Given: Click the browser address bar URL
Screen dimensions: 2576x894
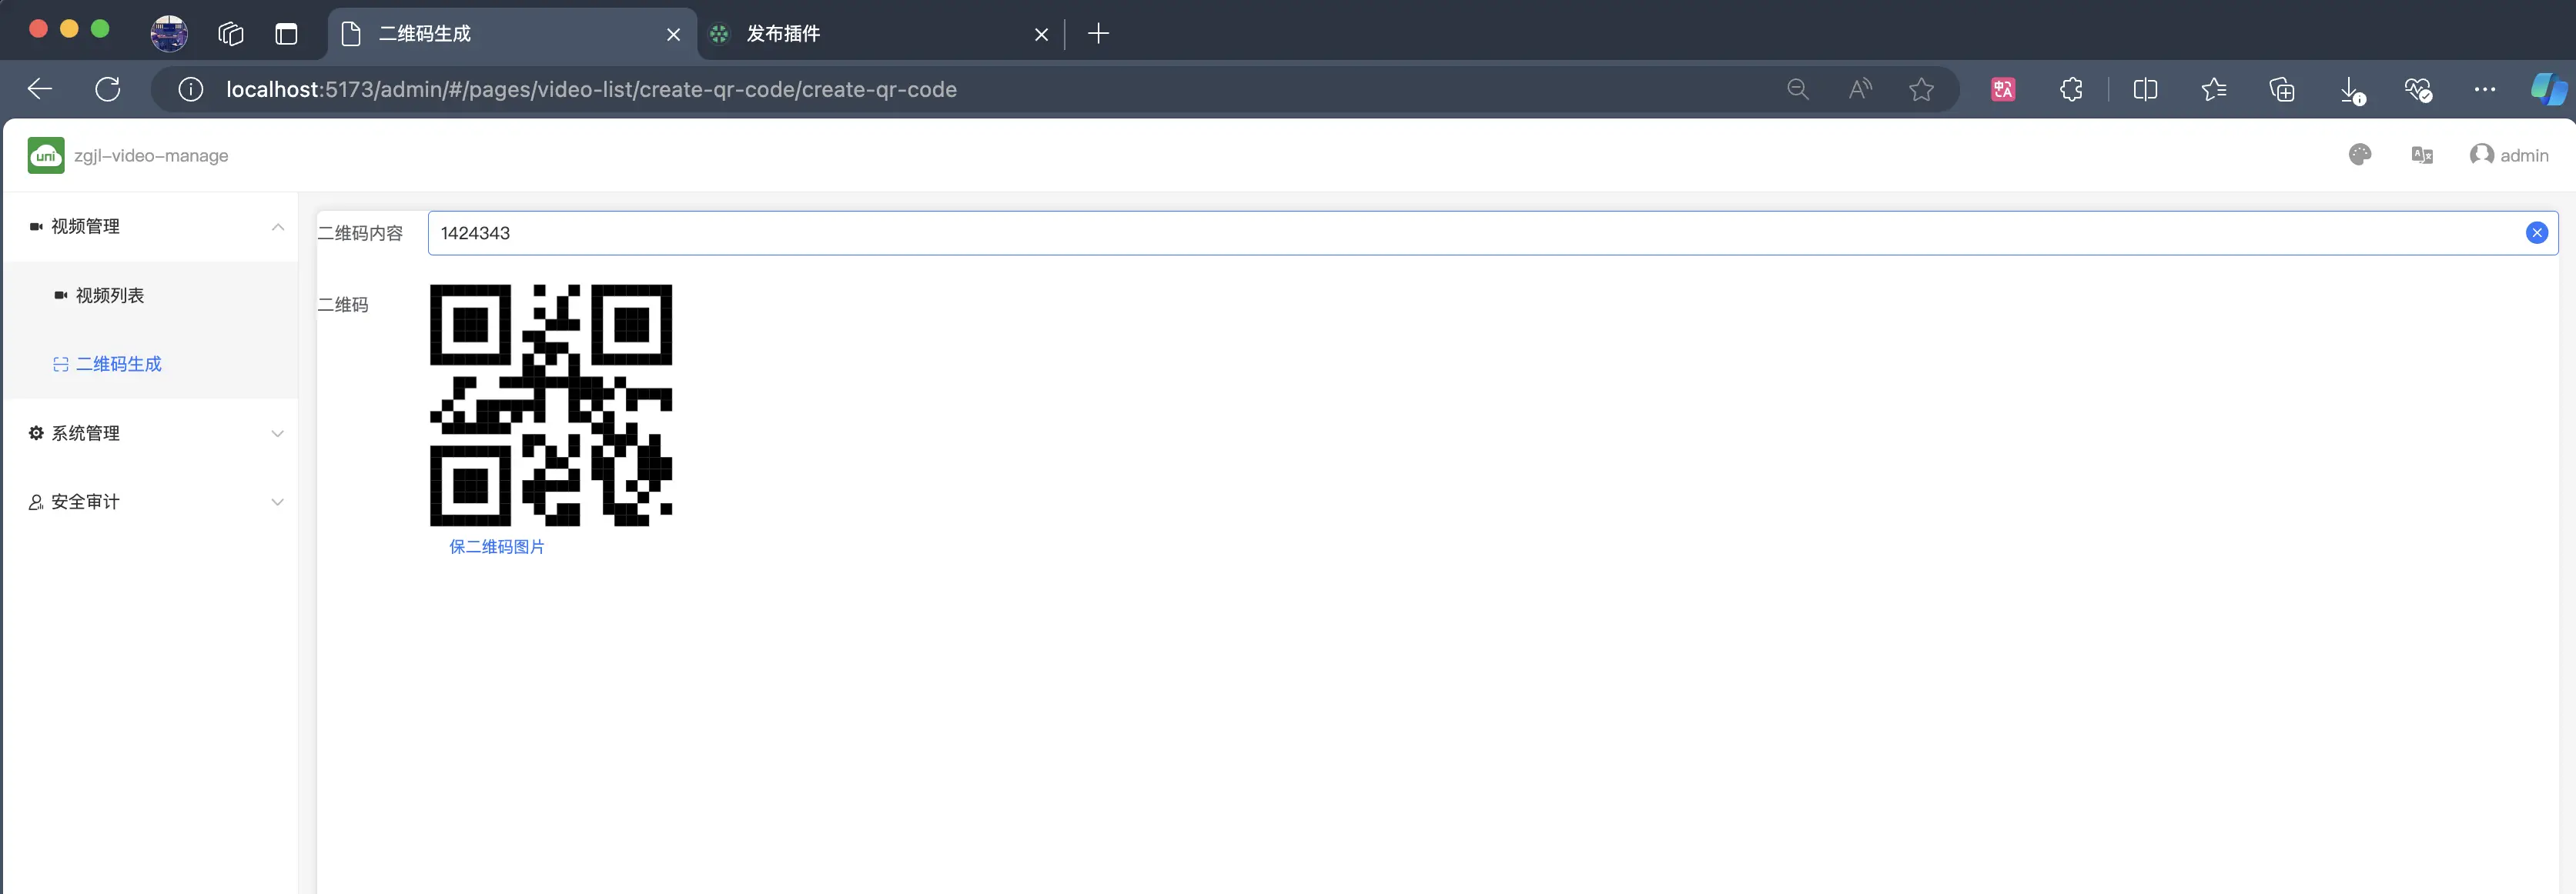Looking at the screenshot, I should coord(591,90).
